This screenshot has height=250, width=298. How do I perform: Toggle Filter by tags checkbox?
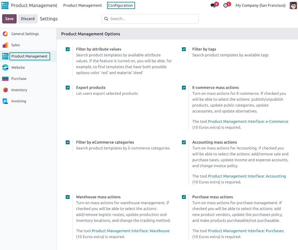point(184,49)
